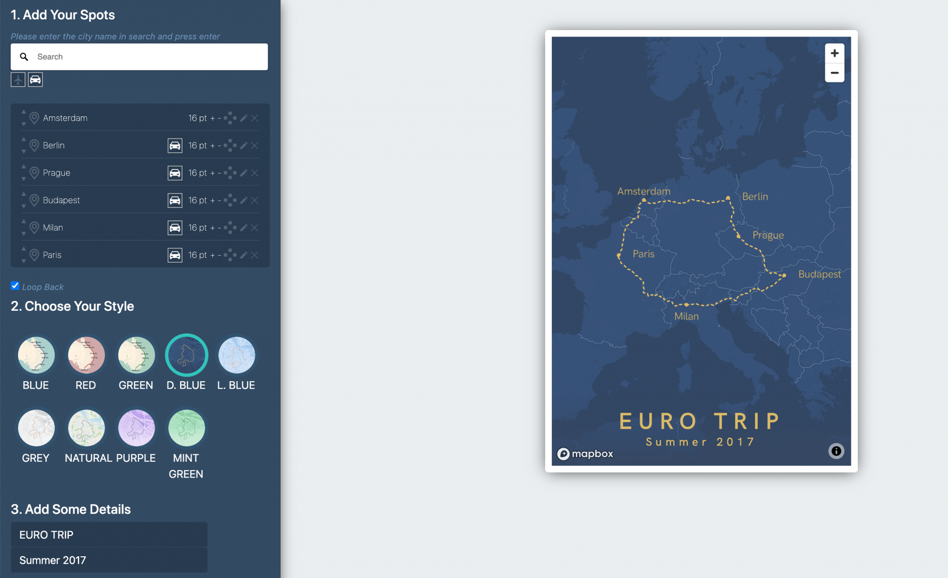Open the Milan label position dots control
Viewport: 948px width, 578px height.
(230, 227)
